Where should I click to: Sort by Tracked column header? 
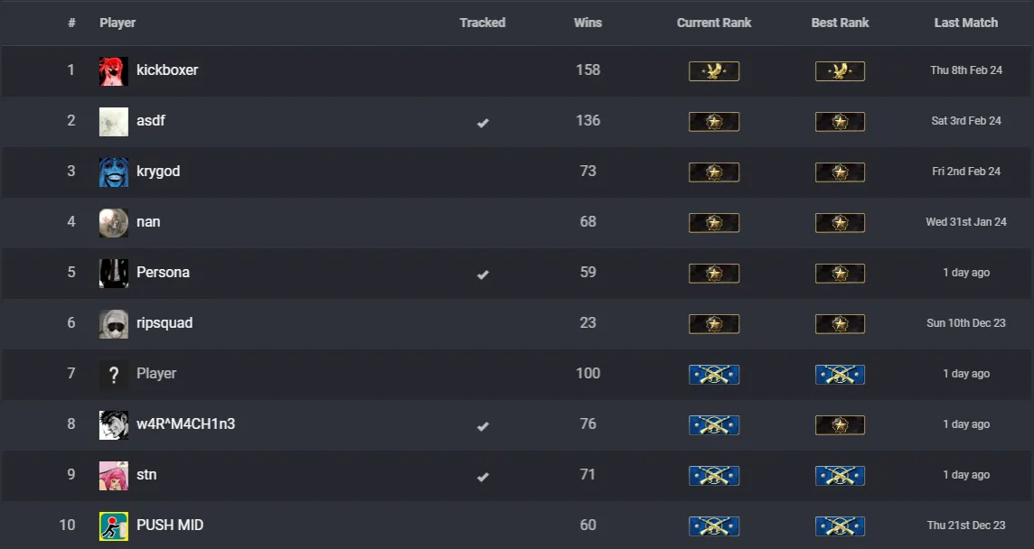[482, 23]
